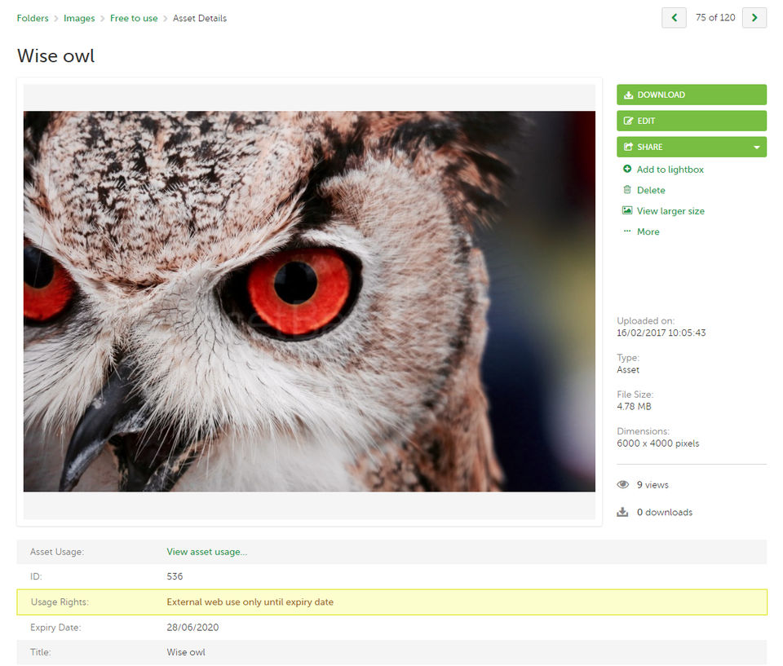Select the ID value 536
This screenshot has width=783, height=666.
(175, 576)
